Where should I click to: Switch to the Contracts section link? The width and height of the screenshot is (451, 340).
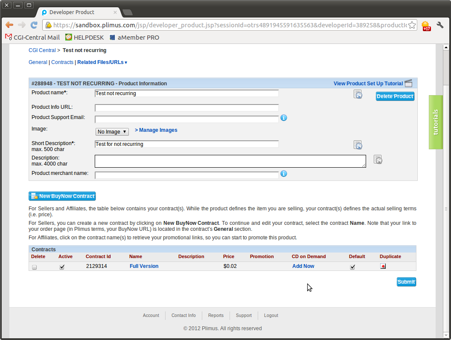tap(62, 62)
